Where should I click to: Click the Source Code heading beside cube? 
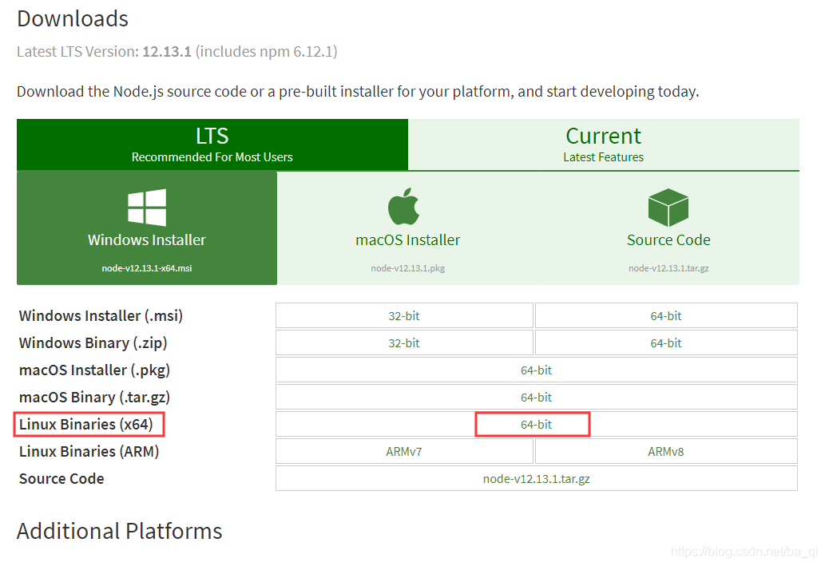(x=668, y=239)
